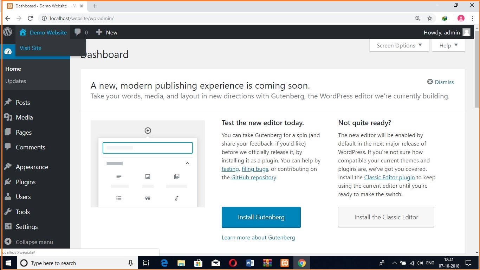Open Microsoft Word from taskbar
480x270 pixels.
pos(250,263)
